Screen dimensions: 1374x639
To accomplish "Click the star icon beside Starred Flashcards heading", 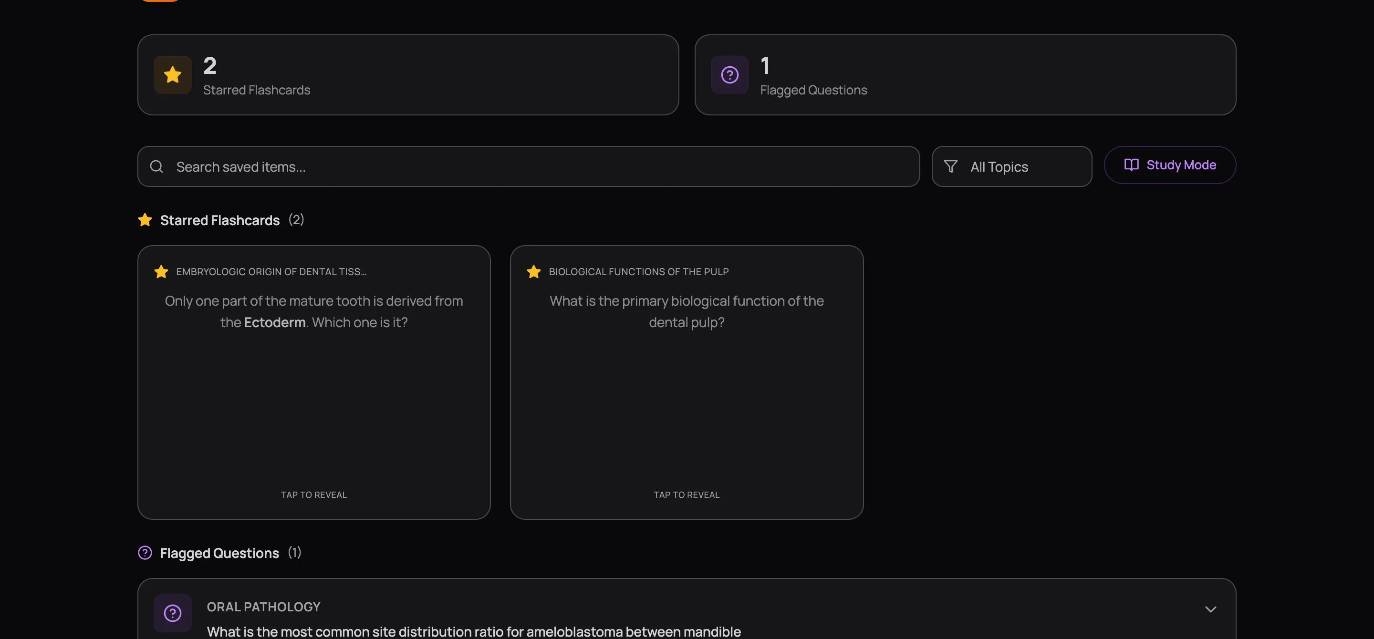I will coord(145,220).
